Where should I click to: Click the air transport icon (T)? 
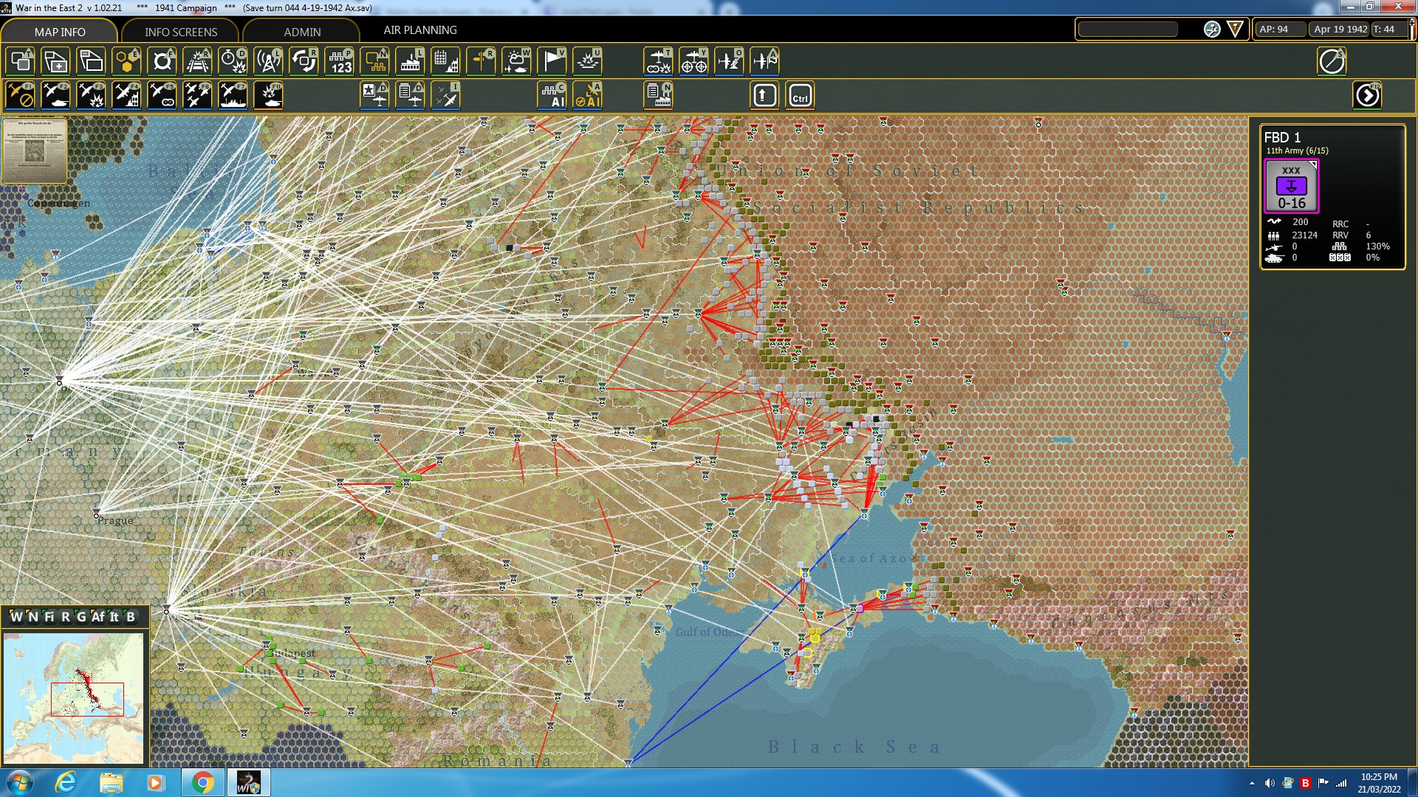click(658, 61)
